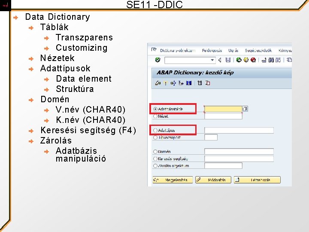
Task: Click the Adattípus name input field
Action: click(x=239, y=131)
